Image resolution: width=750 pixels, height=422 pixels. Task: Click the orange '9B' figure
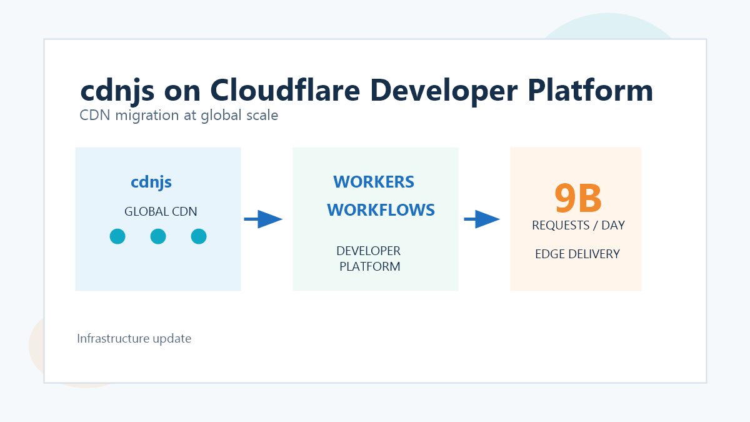(x=578, y=198)
